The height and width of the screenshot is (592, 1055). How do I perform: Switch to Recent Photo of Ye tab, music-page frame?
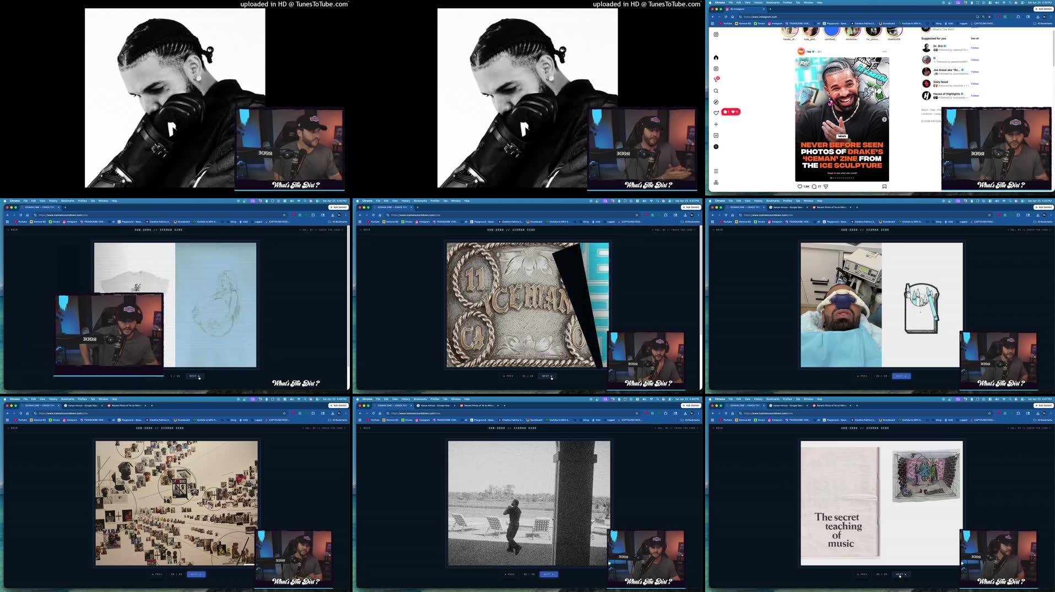click(832, 405)
